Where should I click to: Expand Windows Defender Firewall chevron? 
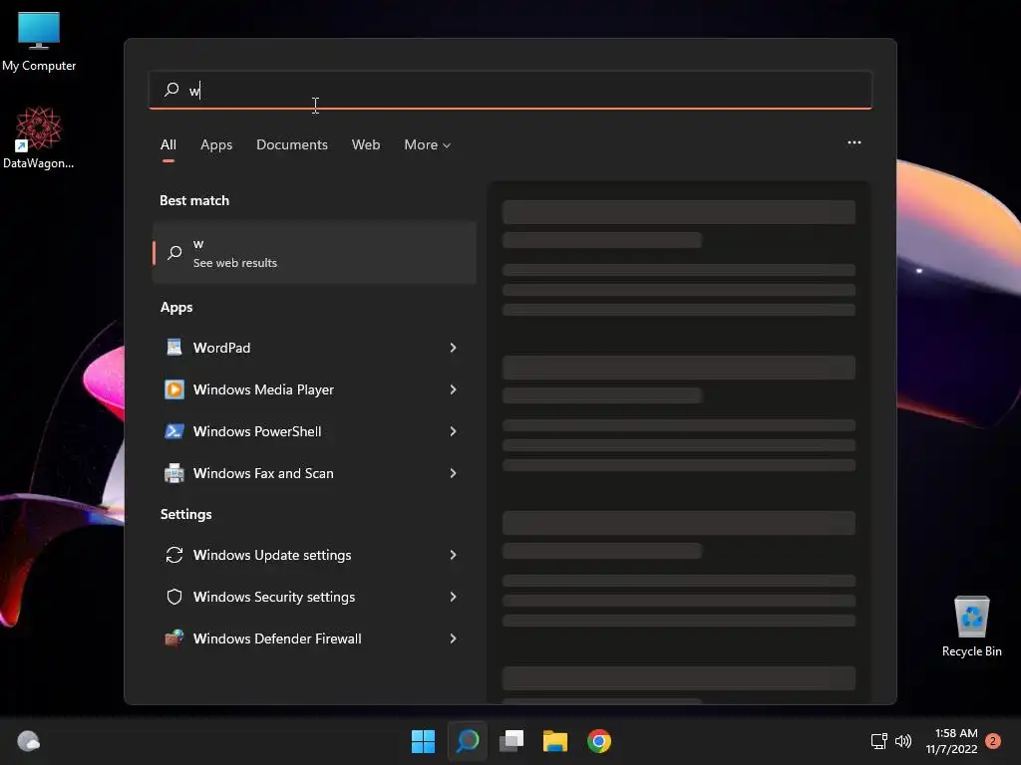(x=454, y=638)
